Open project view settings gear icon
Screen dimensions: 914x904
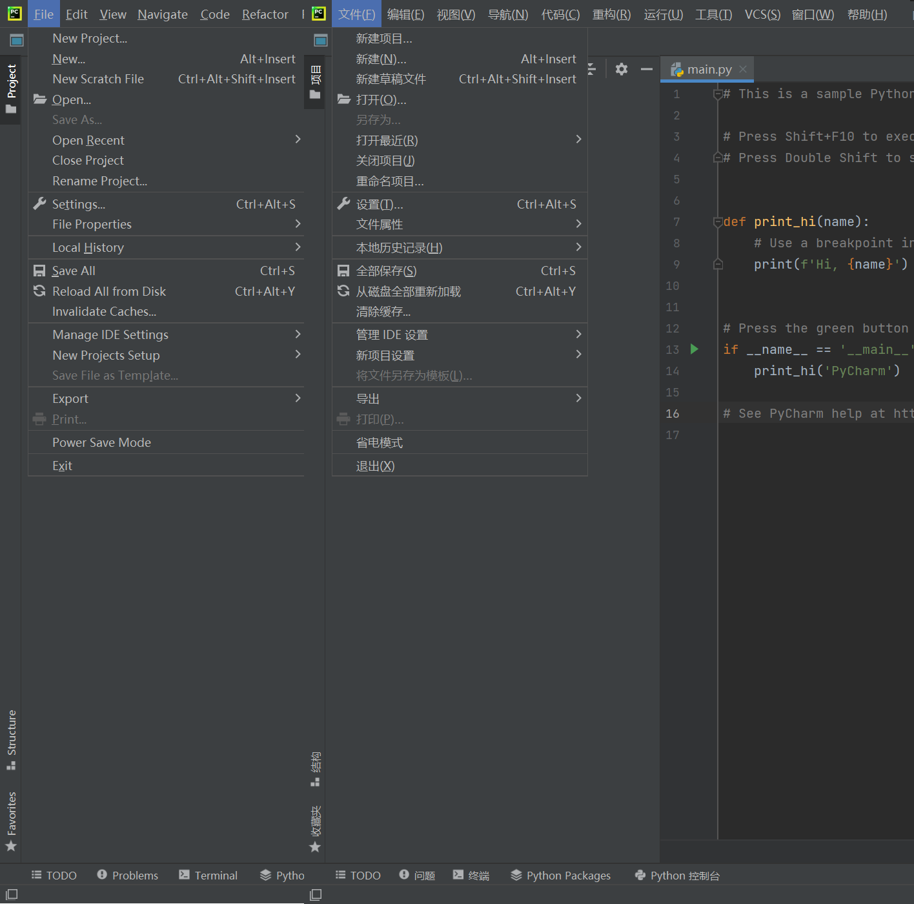(622, 69)
